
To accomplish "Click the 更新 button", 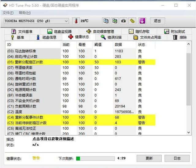I will (x=149, y=159).
